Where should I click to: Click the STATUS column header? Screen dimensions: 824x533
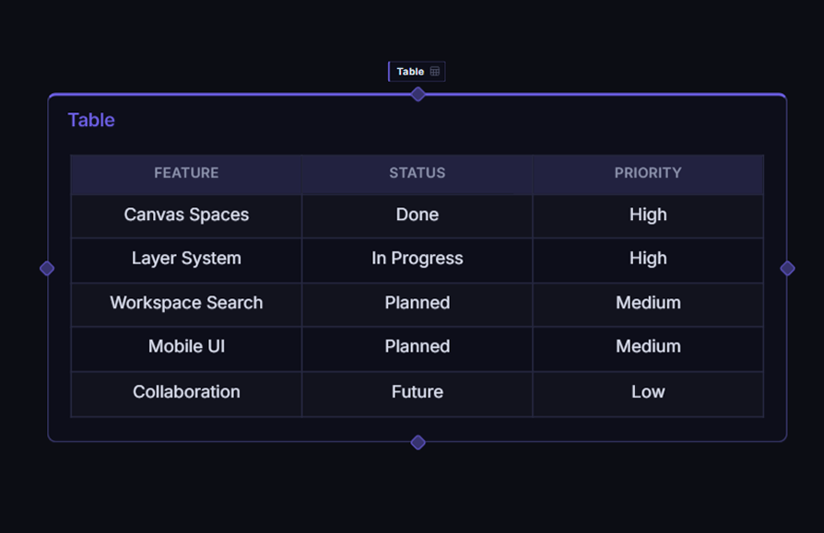tap(418, 173)
